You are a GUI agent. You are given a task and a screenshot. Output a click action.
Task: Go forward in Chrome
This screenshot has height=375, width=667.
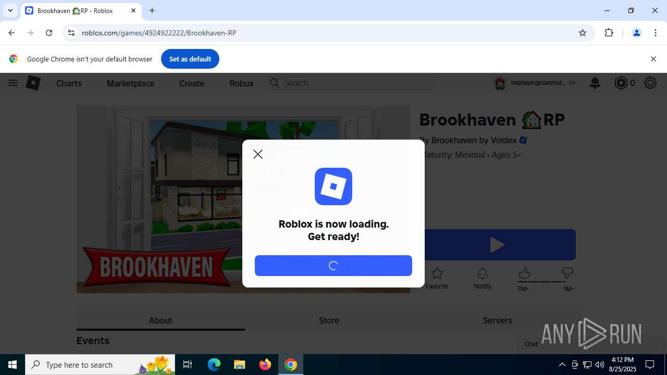pyautogui.click(x=30, y=33)
